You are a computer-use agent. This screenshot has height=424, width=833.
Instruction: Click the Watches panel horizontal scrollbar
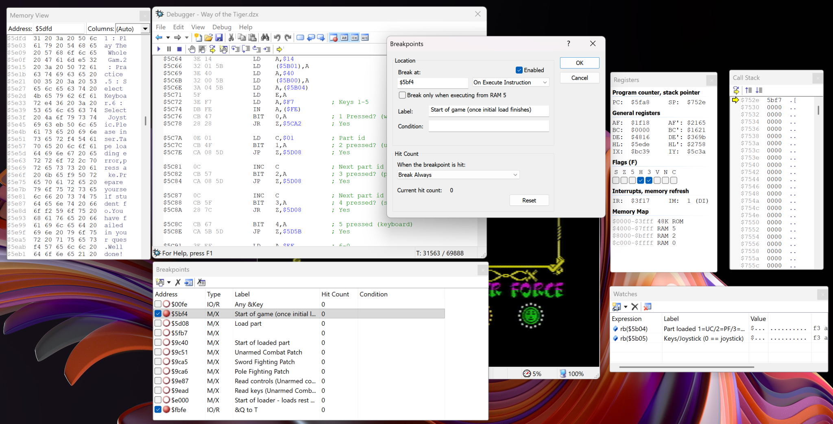[x=687, y=367]
